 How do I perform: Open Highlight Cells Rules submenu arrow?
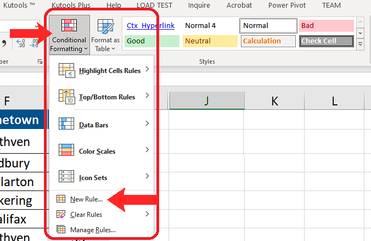tap(147, 69)
